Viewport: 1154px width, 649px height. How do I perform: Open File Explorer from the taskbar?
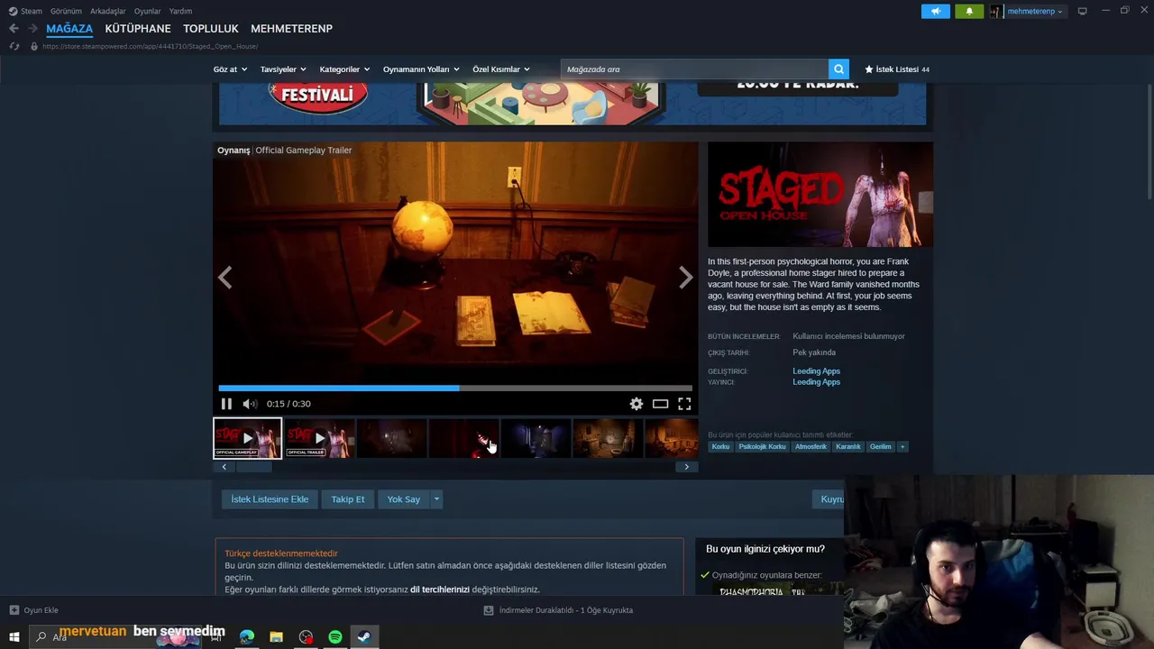tap(277, 636)
